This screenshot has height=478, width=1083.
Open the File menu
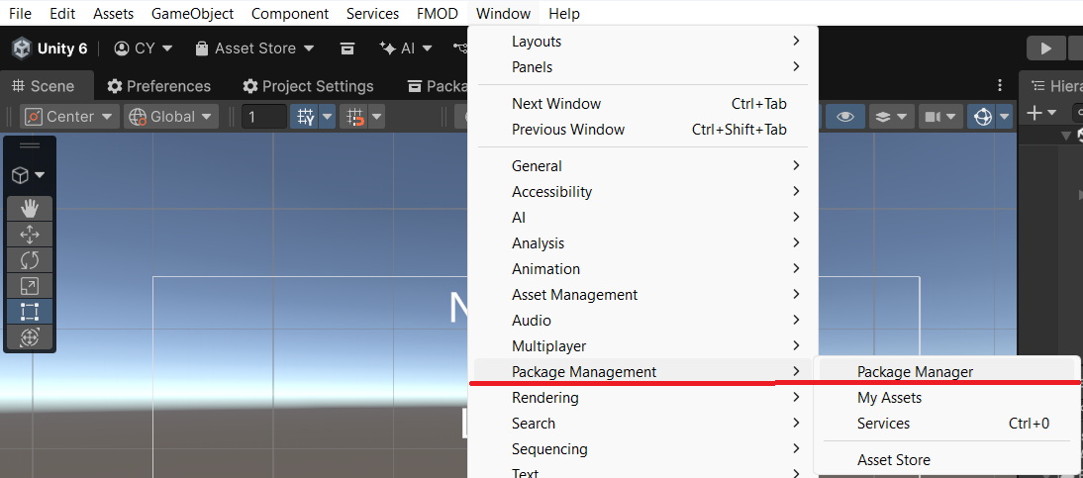tap(20, 13)
